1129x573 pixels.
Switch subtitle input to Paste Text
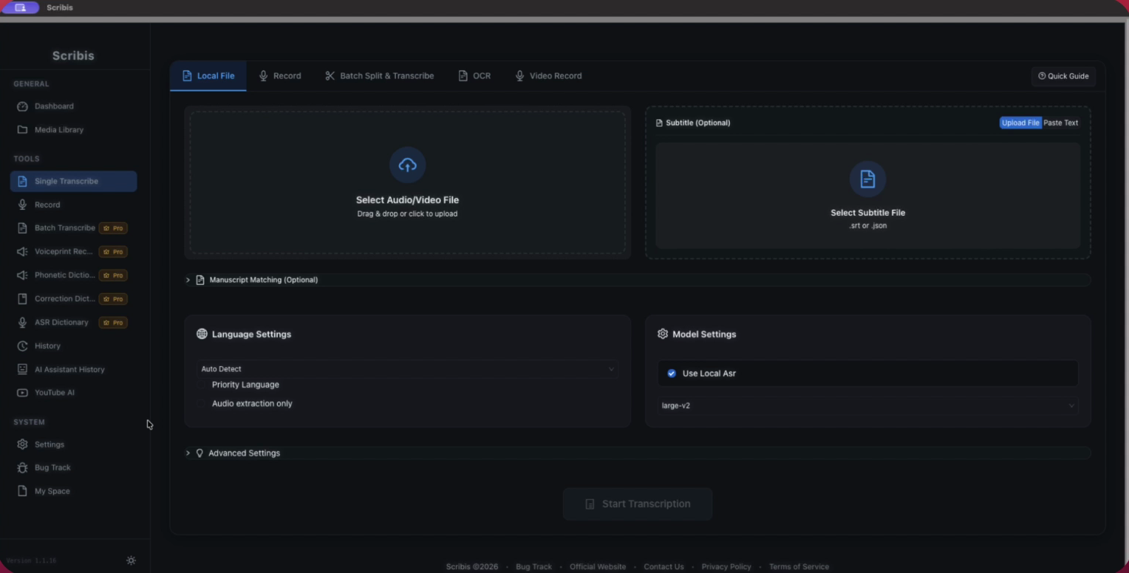(x=1060, y=123)
